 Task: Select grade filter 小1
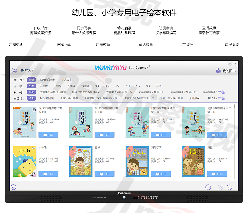(x=97, y=86)
